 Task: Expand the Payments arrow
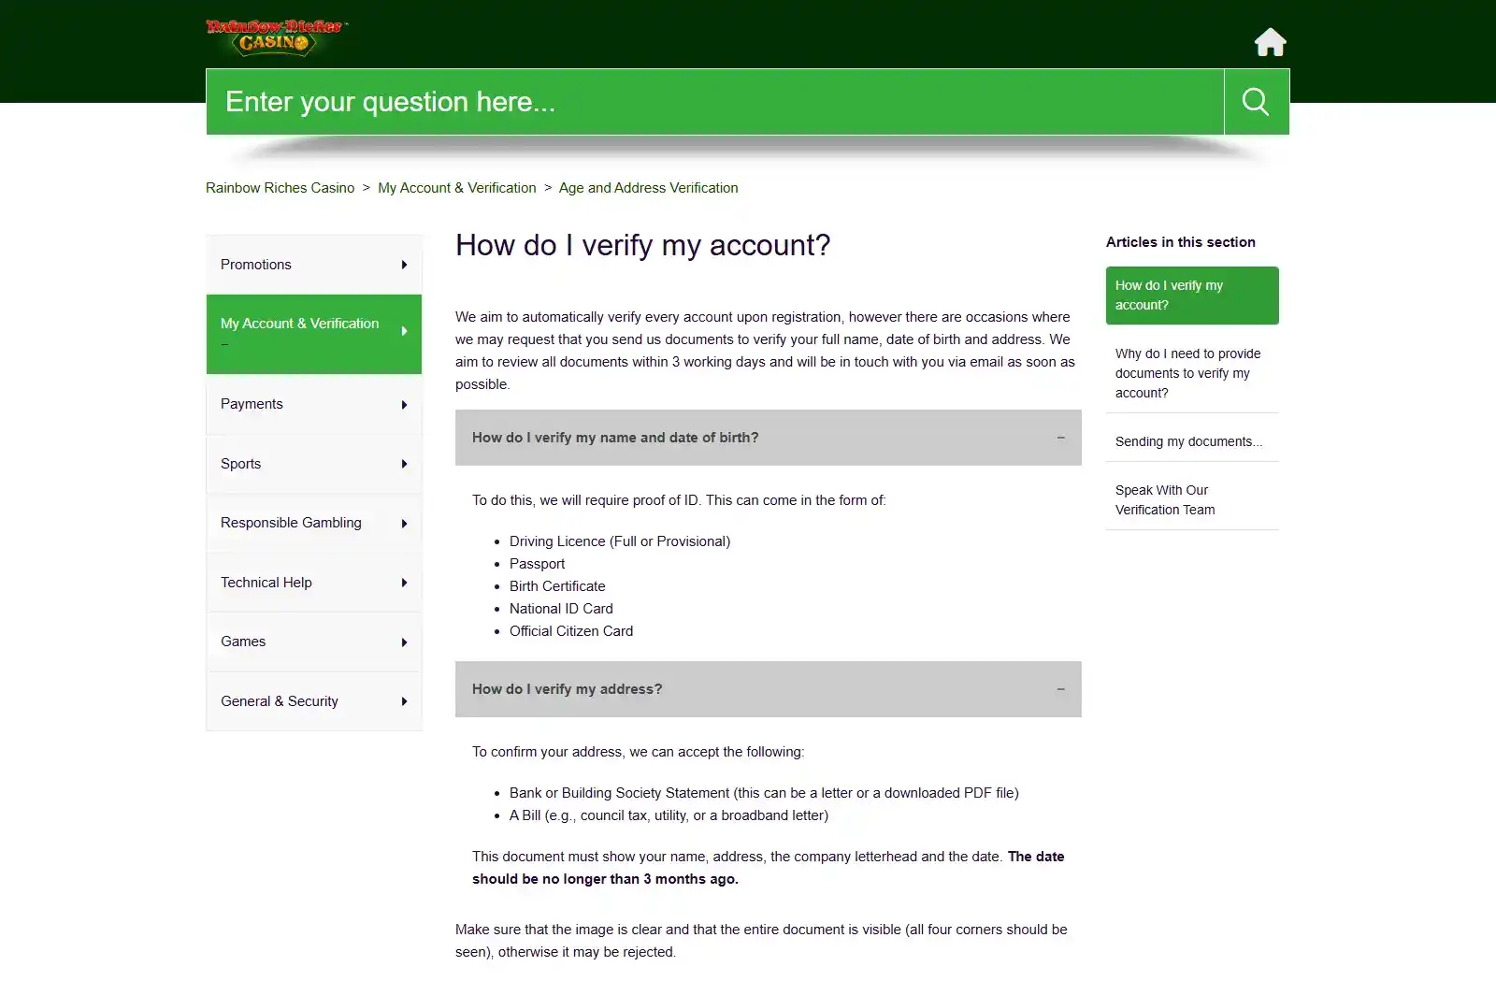404,405
